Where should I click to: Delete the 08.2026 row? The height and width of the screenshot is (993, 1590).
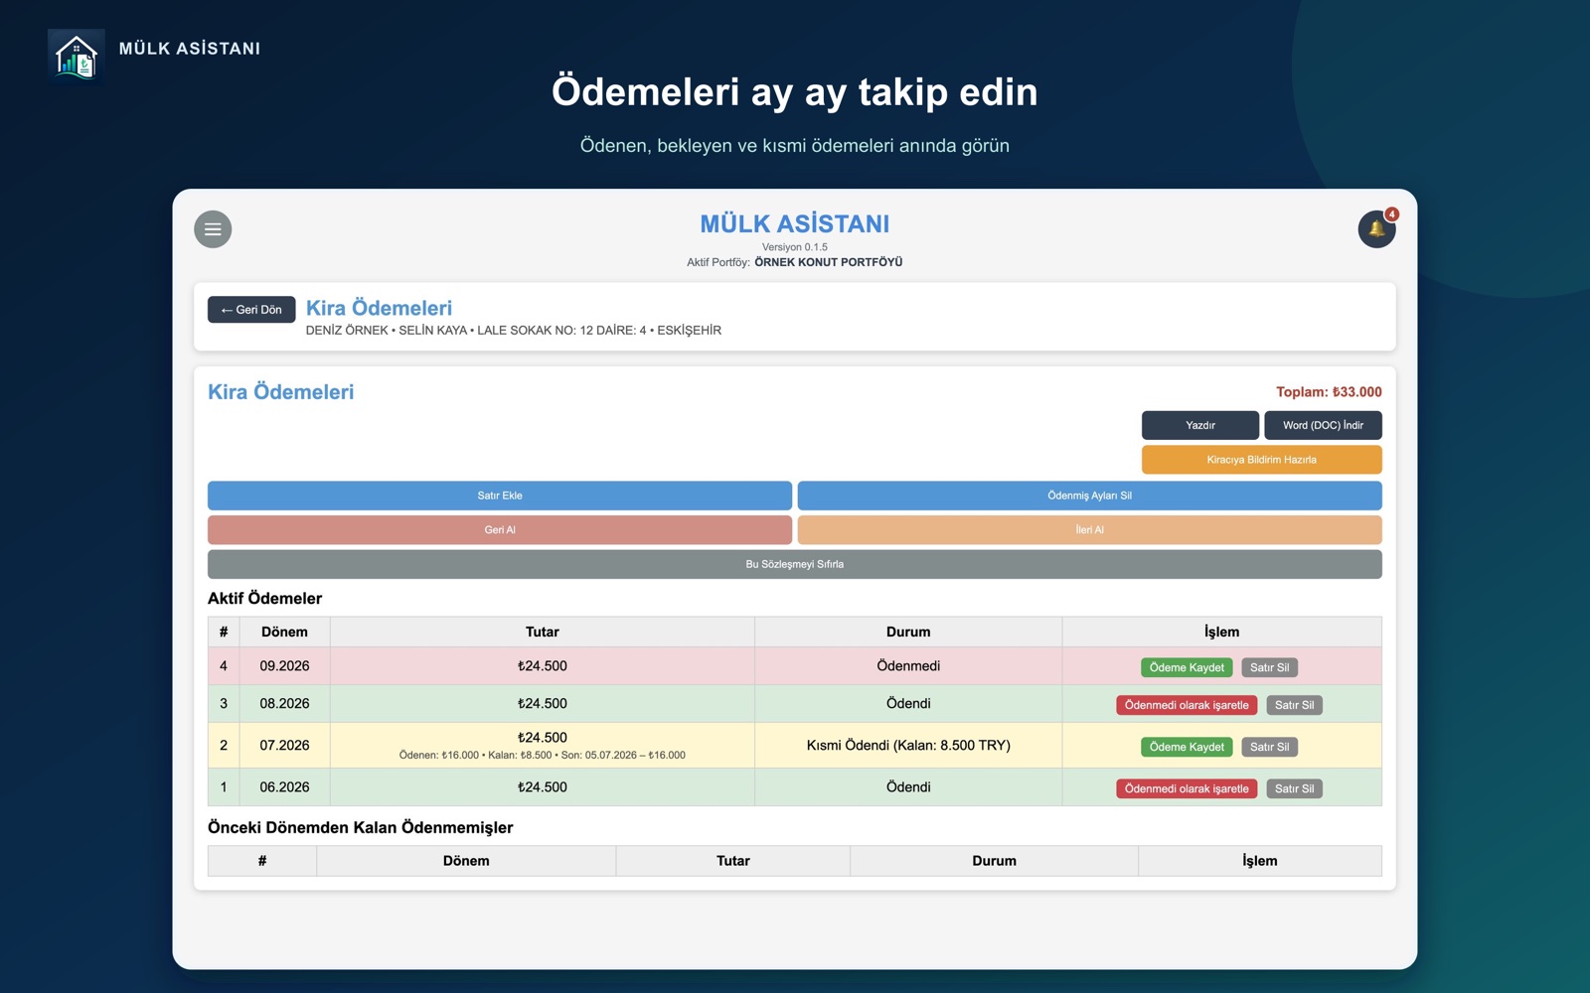coord(1294,705)
